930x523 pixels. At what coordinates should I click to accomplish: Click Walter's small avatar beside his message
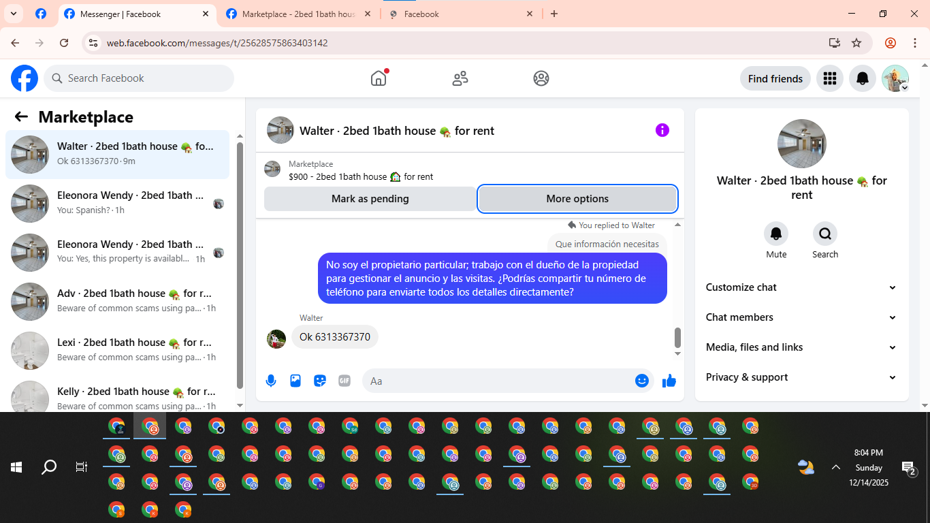click(276, 339)
